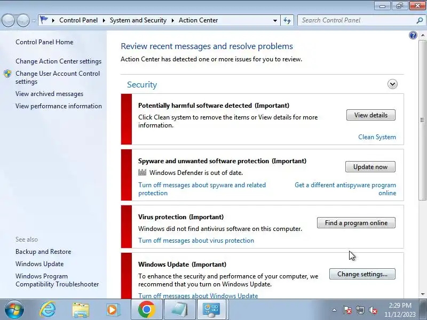Open the address bar history dropdown

coord(275,20)
